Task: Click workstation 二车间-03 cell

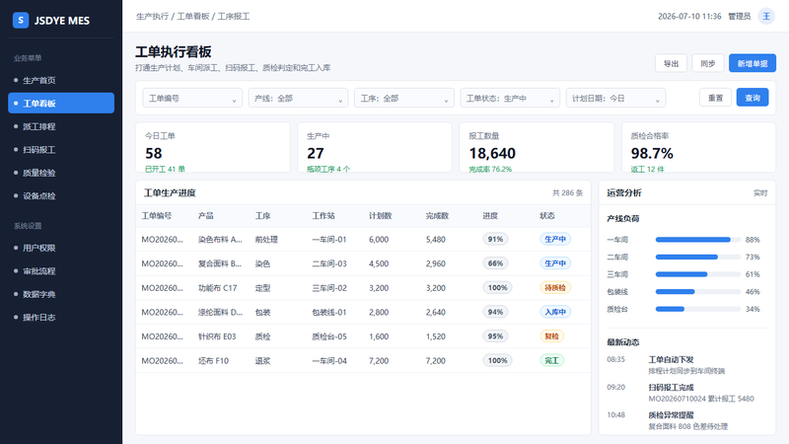Action: pos(329,263)
